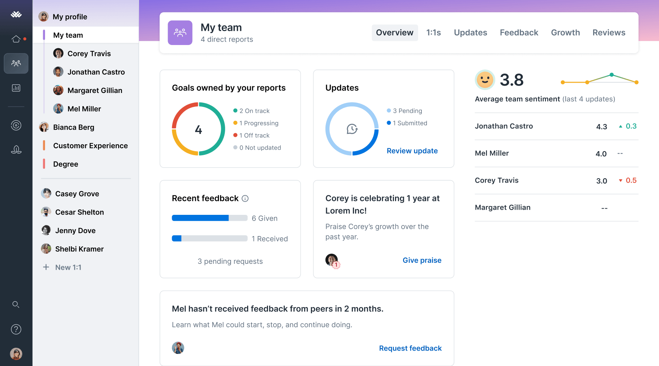This screenshot has height=366, width=659.
Task: Open the Growth leaf icon in sidebar
Action: [16, 149]
